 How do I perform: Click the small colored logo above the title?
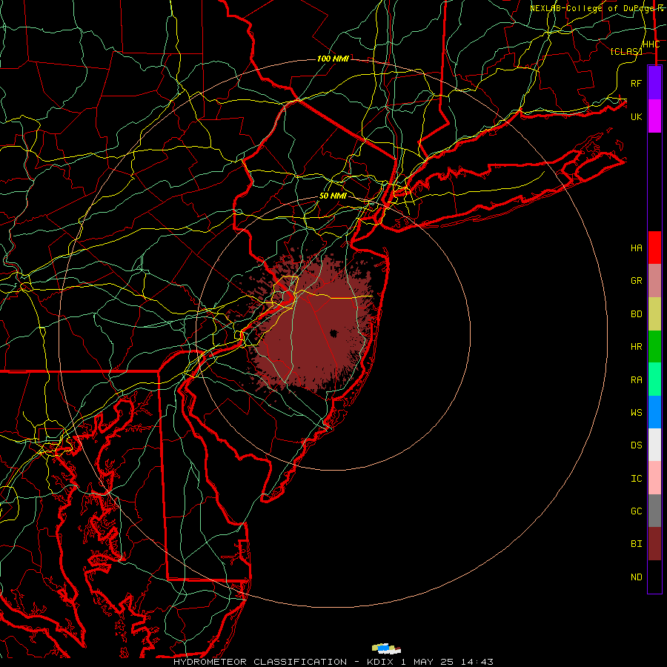coord(386,648)
